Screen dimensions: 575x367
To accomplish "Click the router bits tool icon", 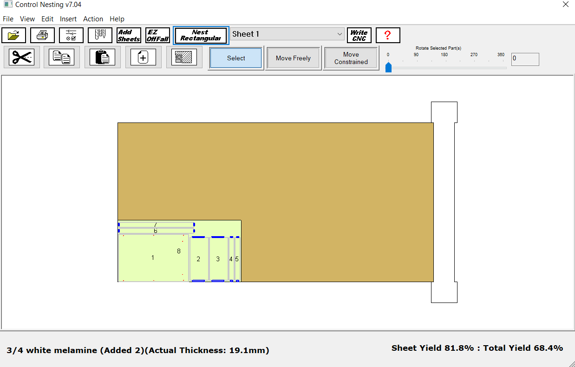I will [100, 35].
